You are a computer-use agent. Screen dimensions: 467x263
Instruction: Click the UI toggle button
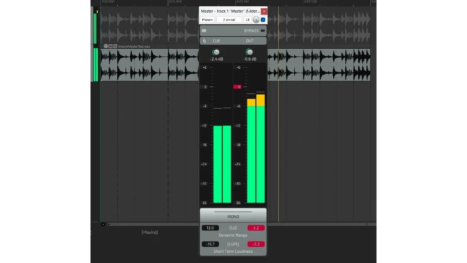248,19
